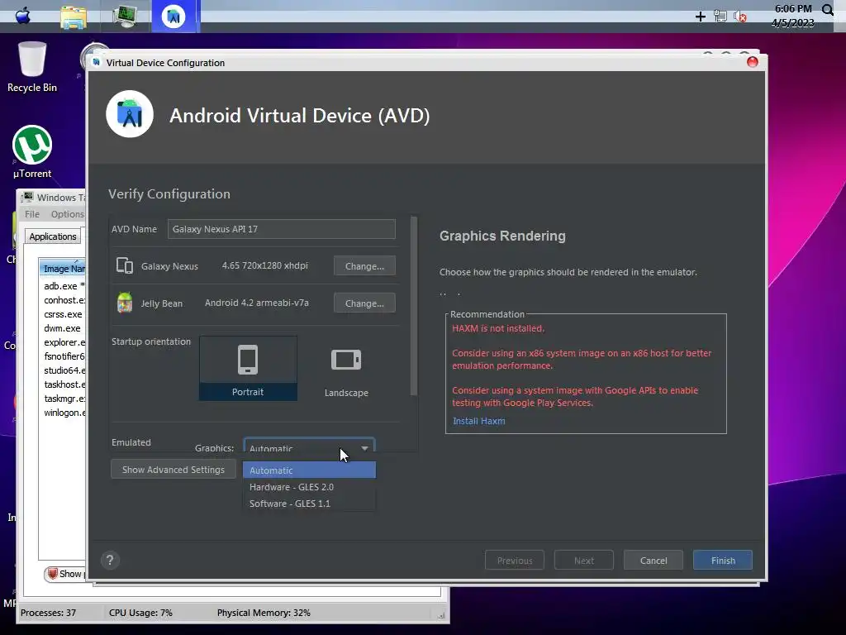The image size is (846, 635).
Task: Select dwm.exe process row
Action: tap(63, 327)
